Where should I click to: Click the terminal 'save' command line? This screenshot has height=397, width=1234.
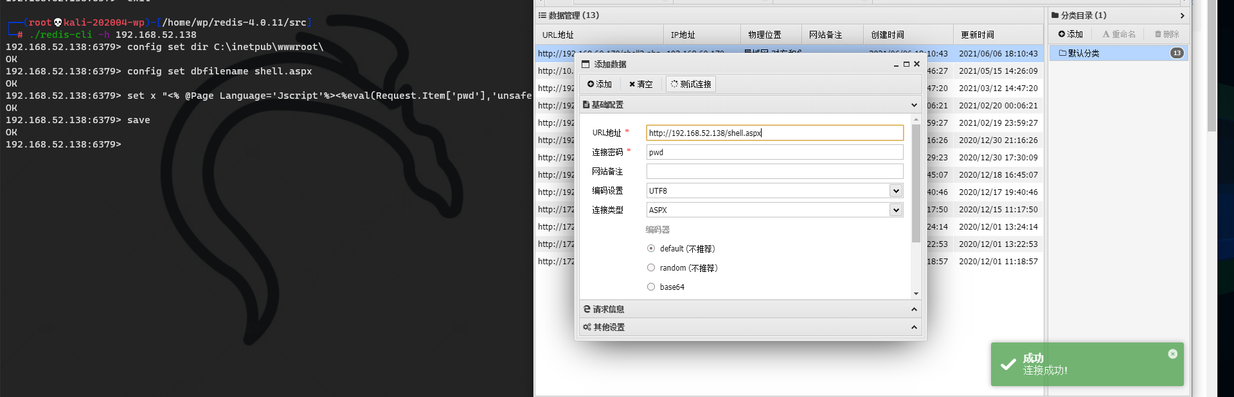(78, 120)
